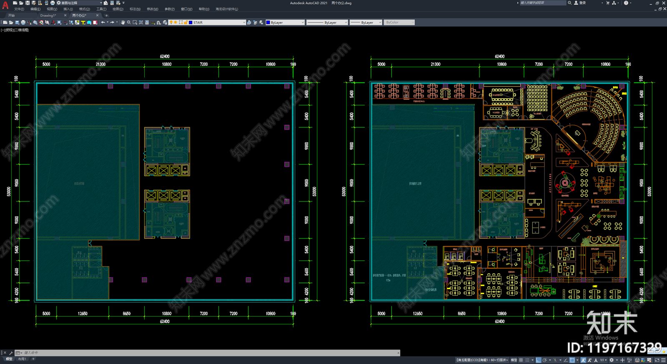
Task: Open the ByLayer color dropdown
Action: coord(285,22)
